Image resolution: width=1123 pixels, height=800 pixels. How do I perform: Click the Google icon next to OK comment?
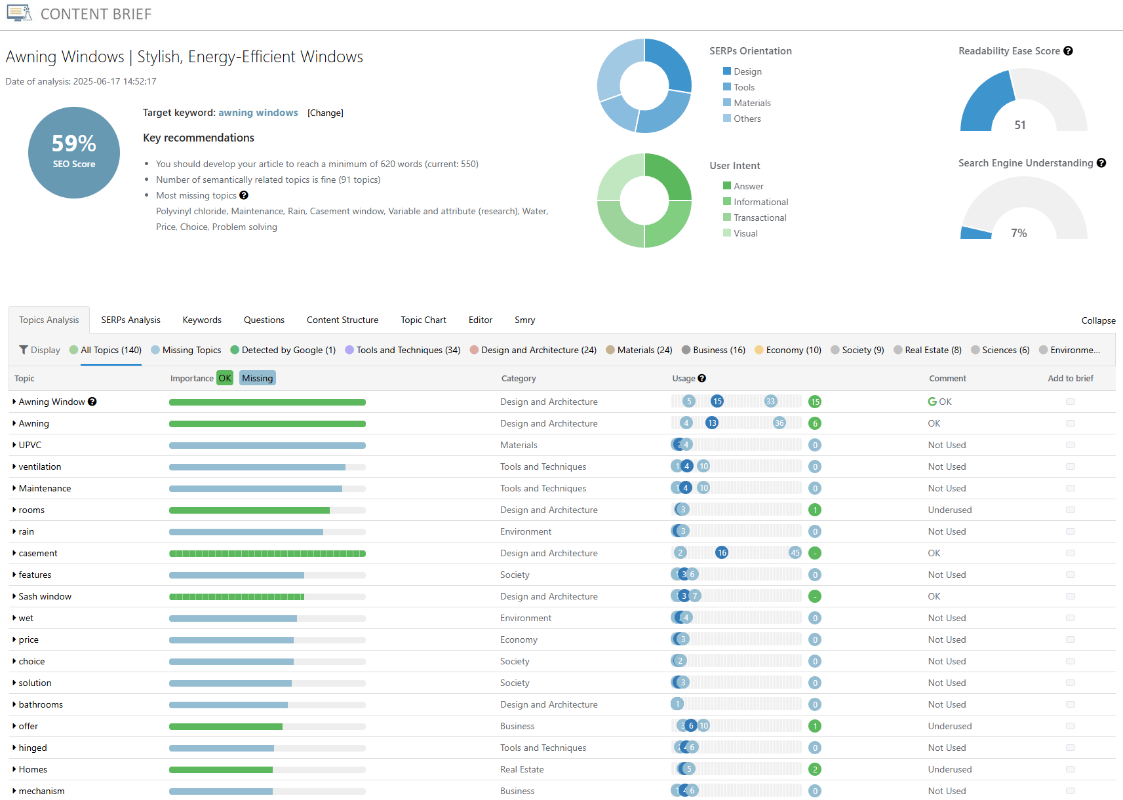point(932,401)
